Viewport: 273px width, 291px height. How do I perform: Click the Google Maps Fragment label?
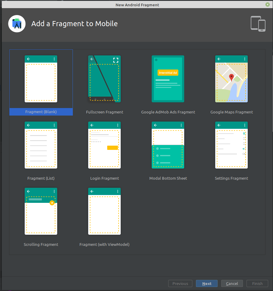231,112
